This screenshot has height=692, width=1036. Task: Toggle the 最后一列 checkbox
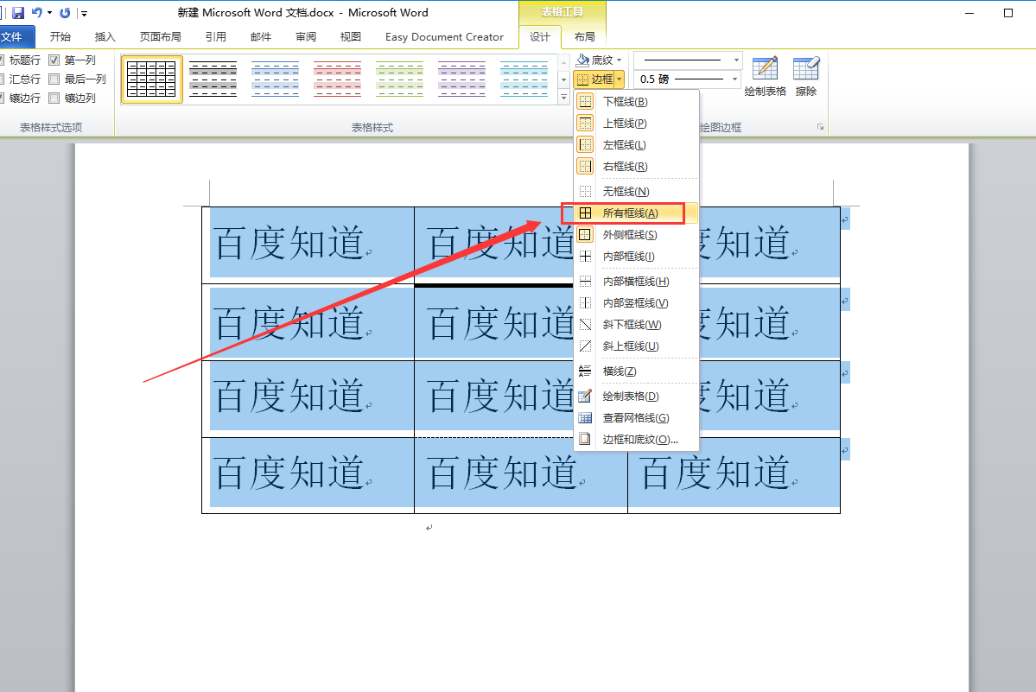pyautogui.click(x=54, y=79)
